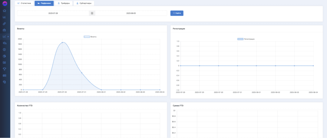Open the bar chart icon in sidebar
This screenshot has height=138, width=327.
pyautogui.click(x=4, y=17)
